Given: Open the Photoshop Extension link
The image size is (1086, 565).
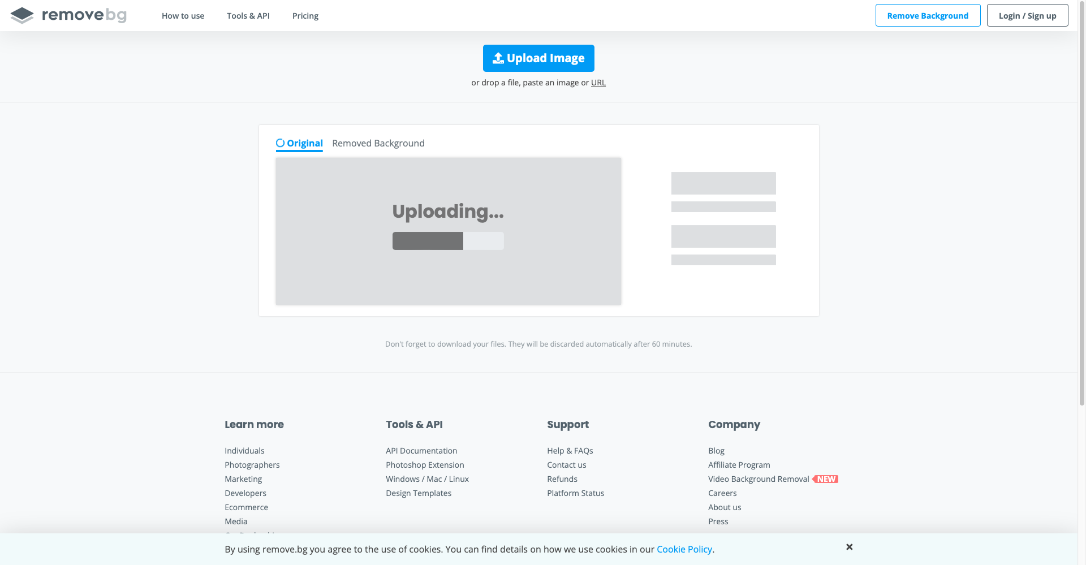Looking at the screenshot, I should (x=425, y=465).
